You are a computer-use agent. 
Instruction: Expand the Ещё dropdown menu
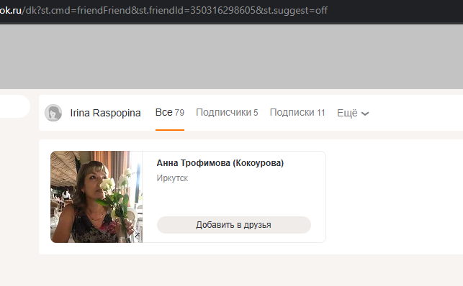coord(353,113)
